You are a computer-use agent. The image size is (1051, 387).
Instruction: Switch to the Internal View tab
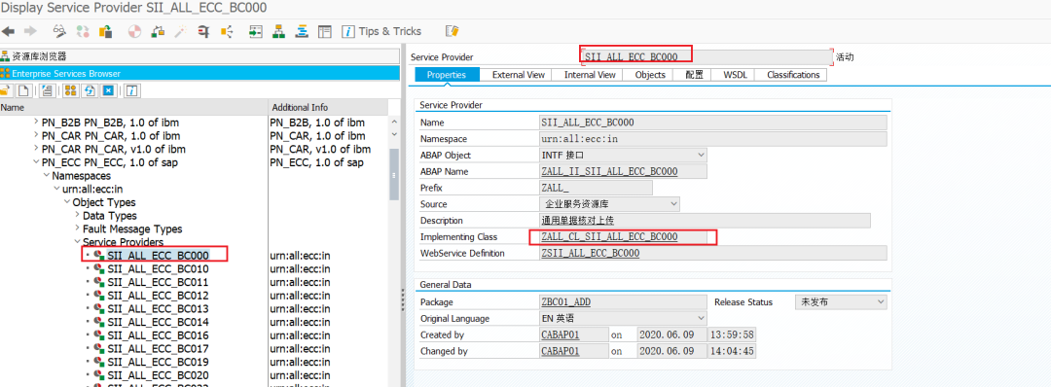point(590,75)
